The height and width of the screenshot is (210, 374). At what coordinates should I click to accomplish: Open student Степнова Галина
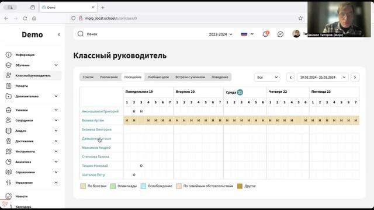(95, 157)
